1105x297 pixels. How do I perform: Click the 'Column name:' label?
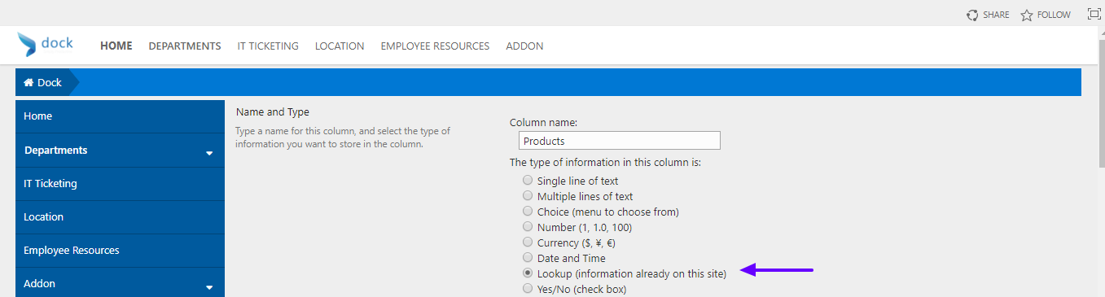pos(543,123)
